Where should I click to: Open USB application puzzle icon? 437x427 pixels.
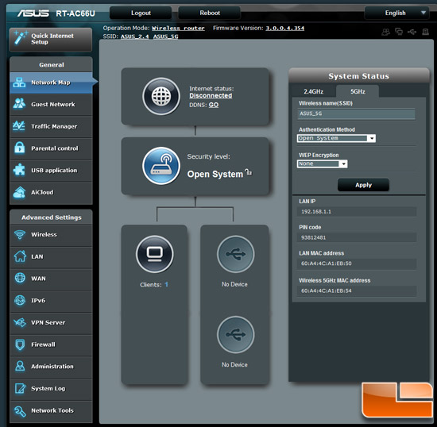pyautogui.click(x=19, y=170)
